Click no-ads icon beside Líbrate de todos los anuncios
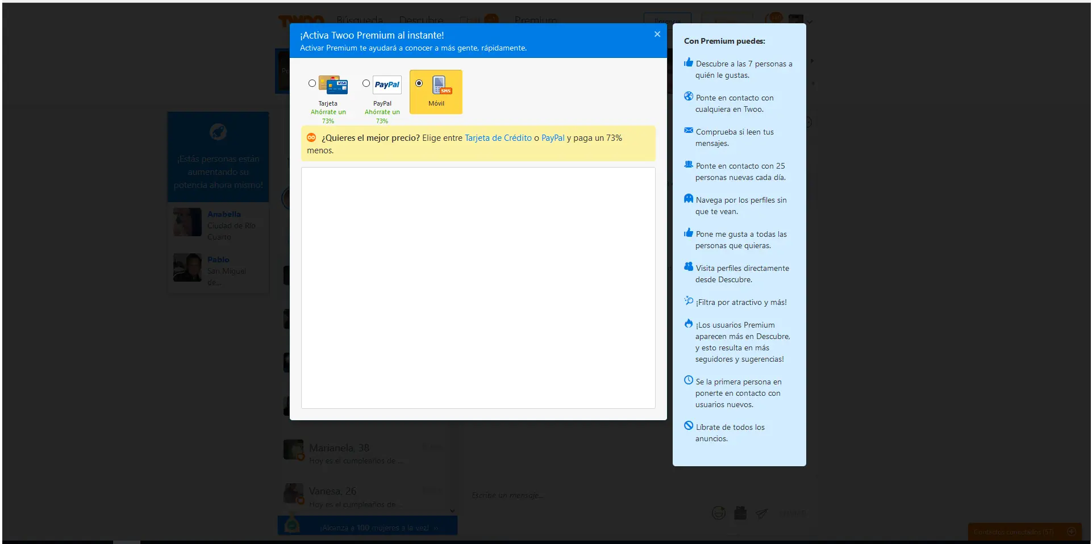The height and width of the screenshot is (544, 1092). pyautogui.click(x=689, y=426)
